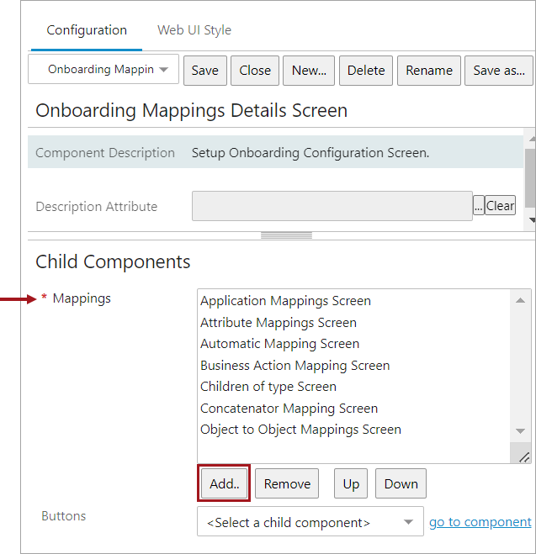The image size is (536, 554).
Task: Clear the Description Attribute value
Action: [x=500, y=205]
